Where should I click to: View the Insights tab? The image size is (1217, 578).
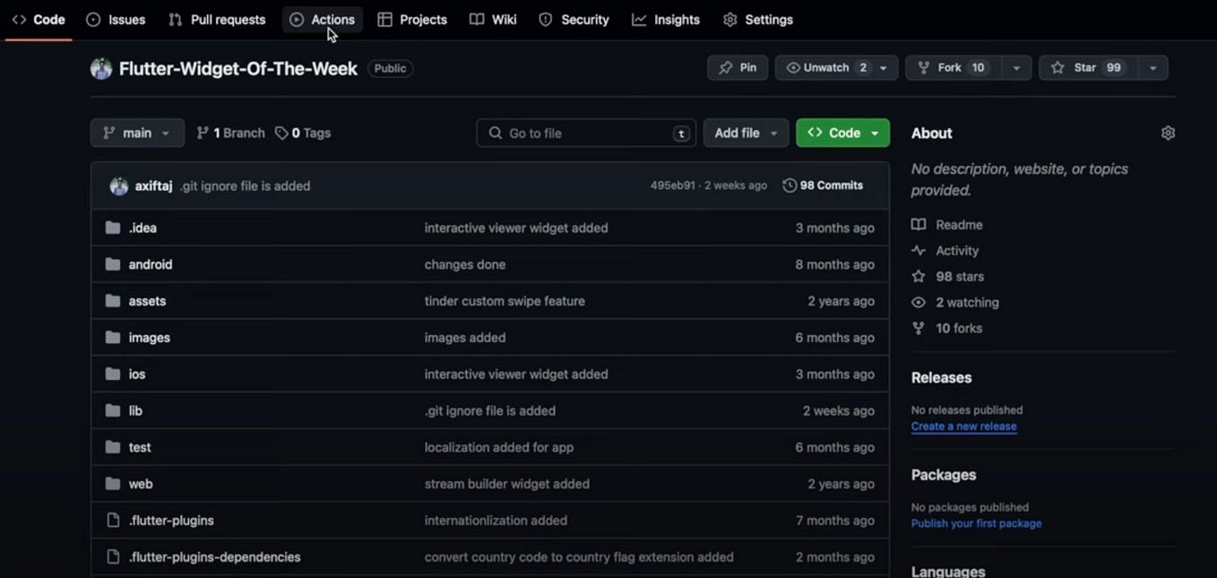click(666, 20)
